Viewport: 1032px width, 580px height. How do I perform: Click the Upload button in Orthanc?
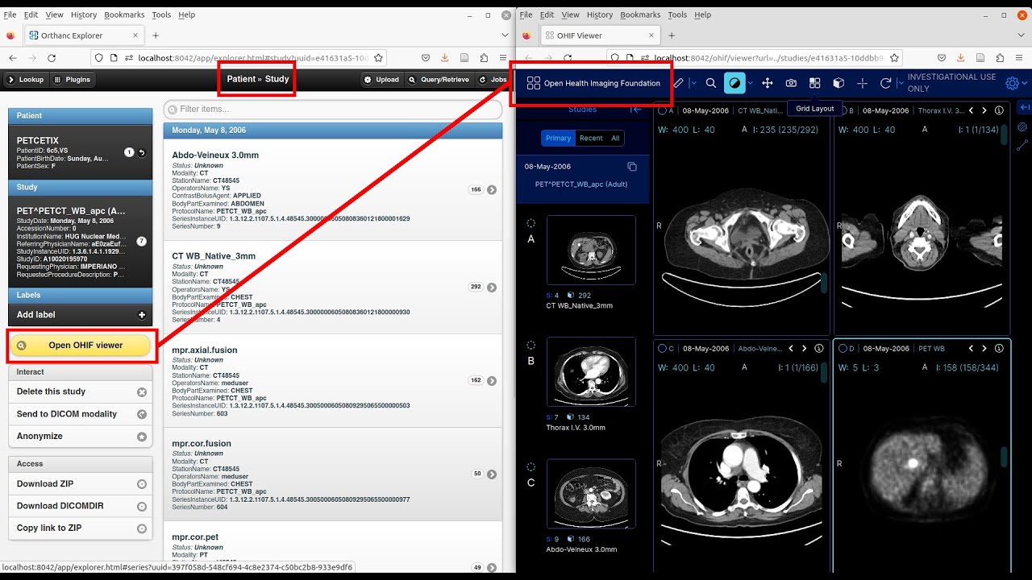[x=381, y=80]
